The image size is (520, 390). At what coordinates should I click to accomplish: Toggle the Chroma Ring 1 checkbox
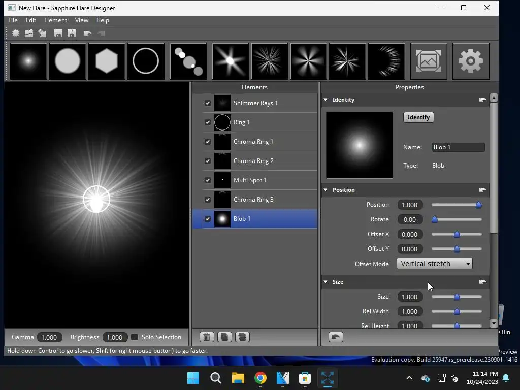[x=208, y=142]
